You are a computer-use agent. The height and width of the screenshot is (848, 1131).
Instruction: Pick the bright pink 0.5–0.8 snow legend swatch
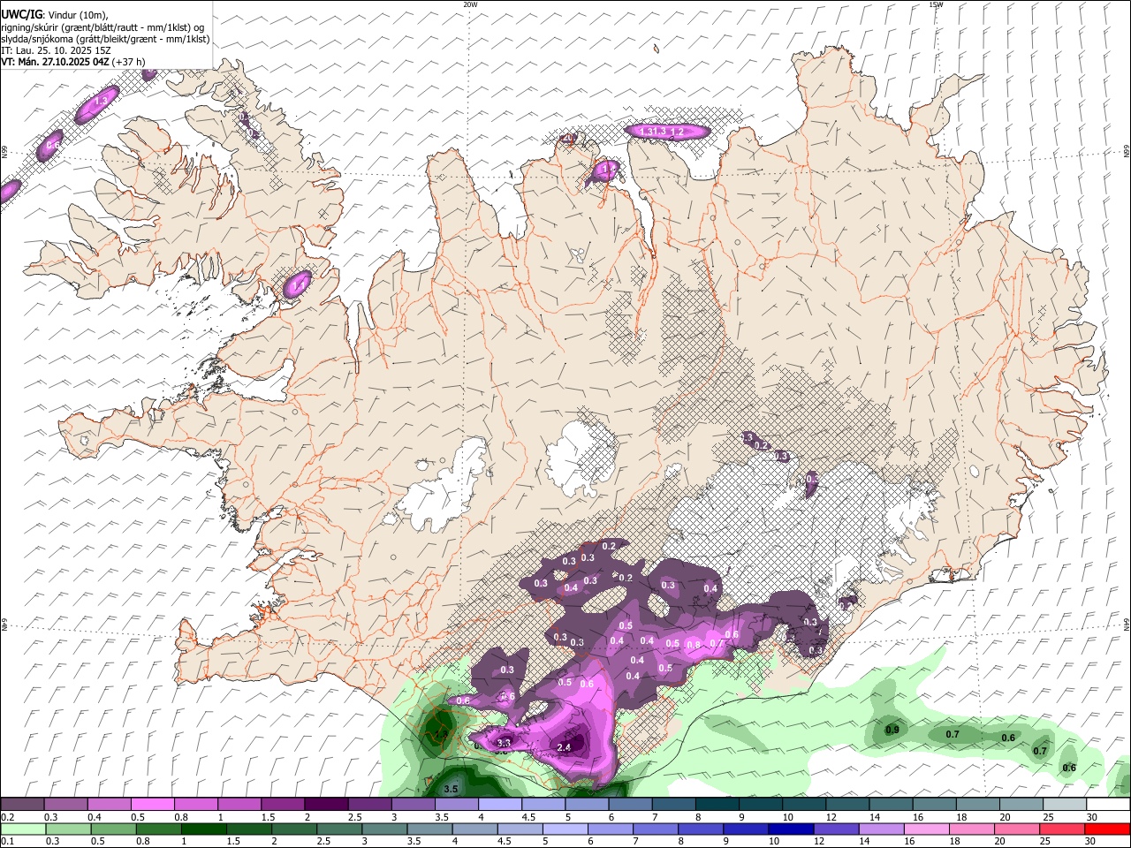[x=152, y=805]
